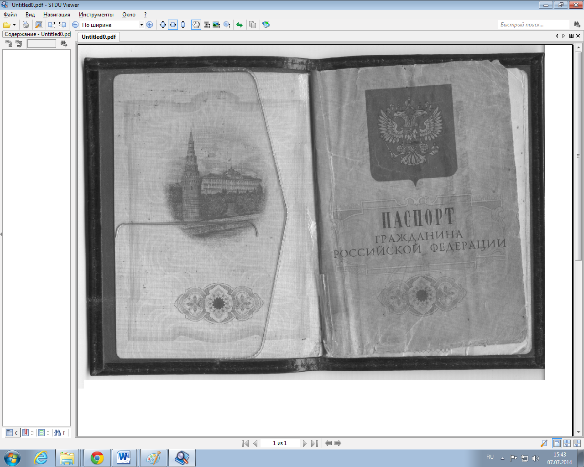Click the navigate forward gray arrow
This screenshot has width=584, height=467.
[x=338, y=443]
